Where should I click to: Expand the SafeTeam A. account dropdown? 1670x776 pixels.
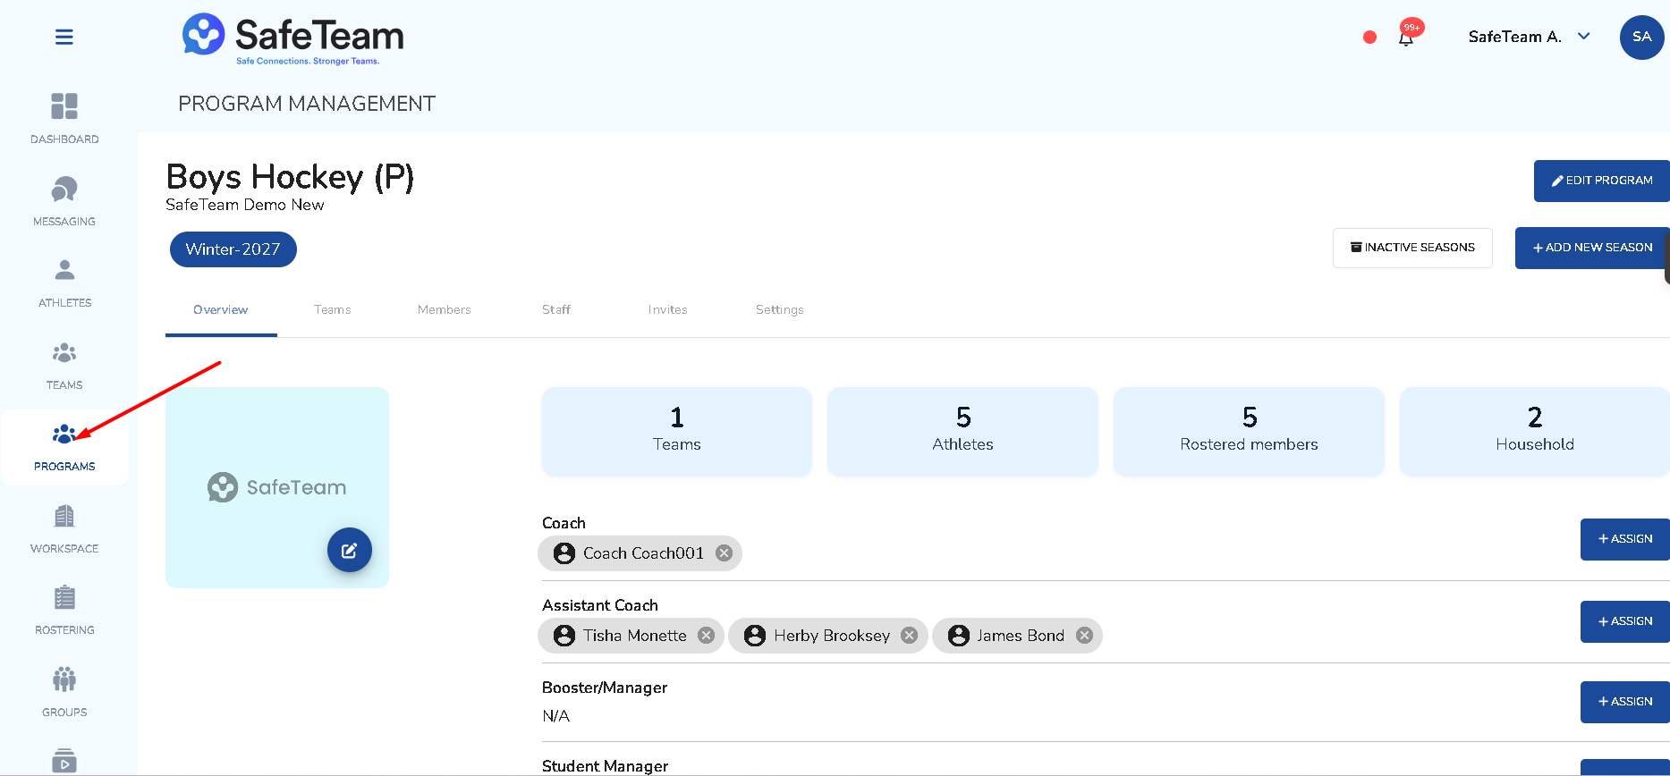point(1529,37)
